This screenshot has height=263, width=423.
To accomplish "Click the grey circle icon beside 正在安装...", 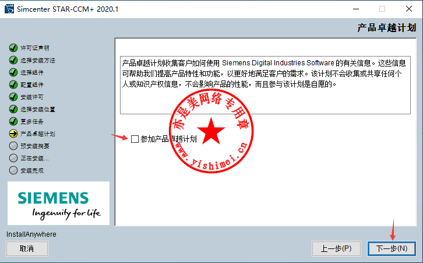I will [13, 158].
